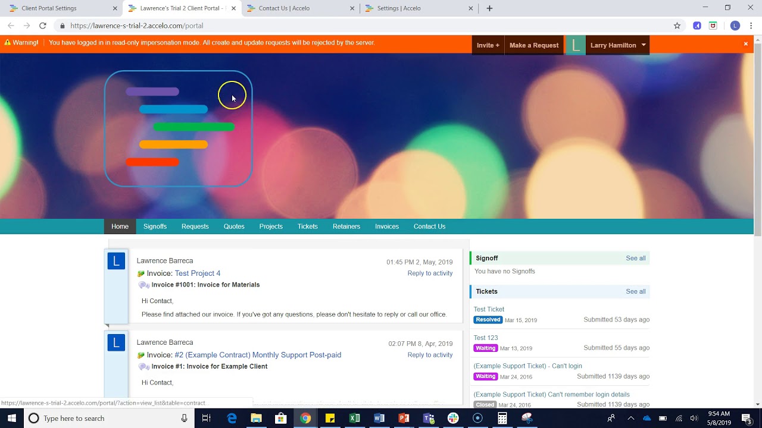Reply to the Apr 8 activity
The image size is (762, 428).
click(x=430, y=355)
